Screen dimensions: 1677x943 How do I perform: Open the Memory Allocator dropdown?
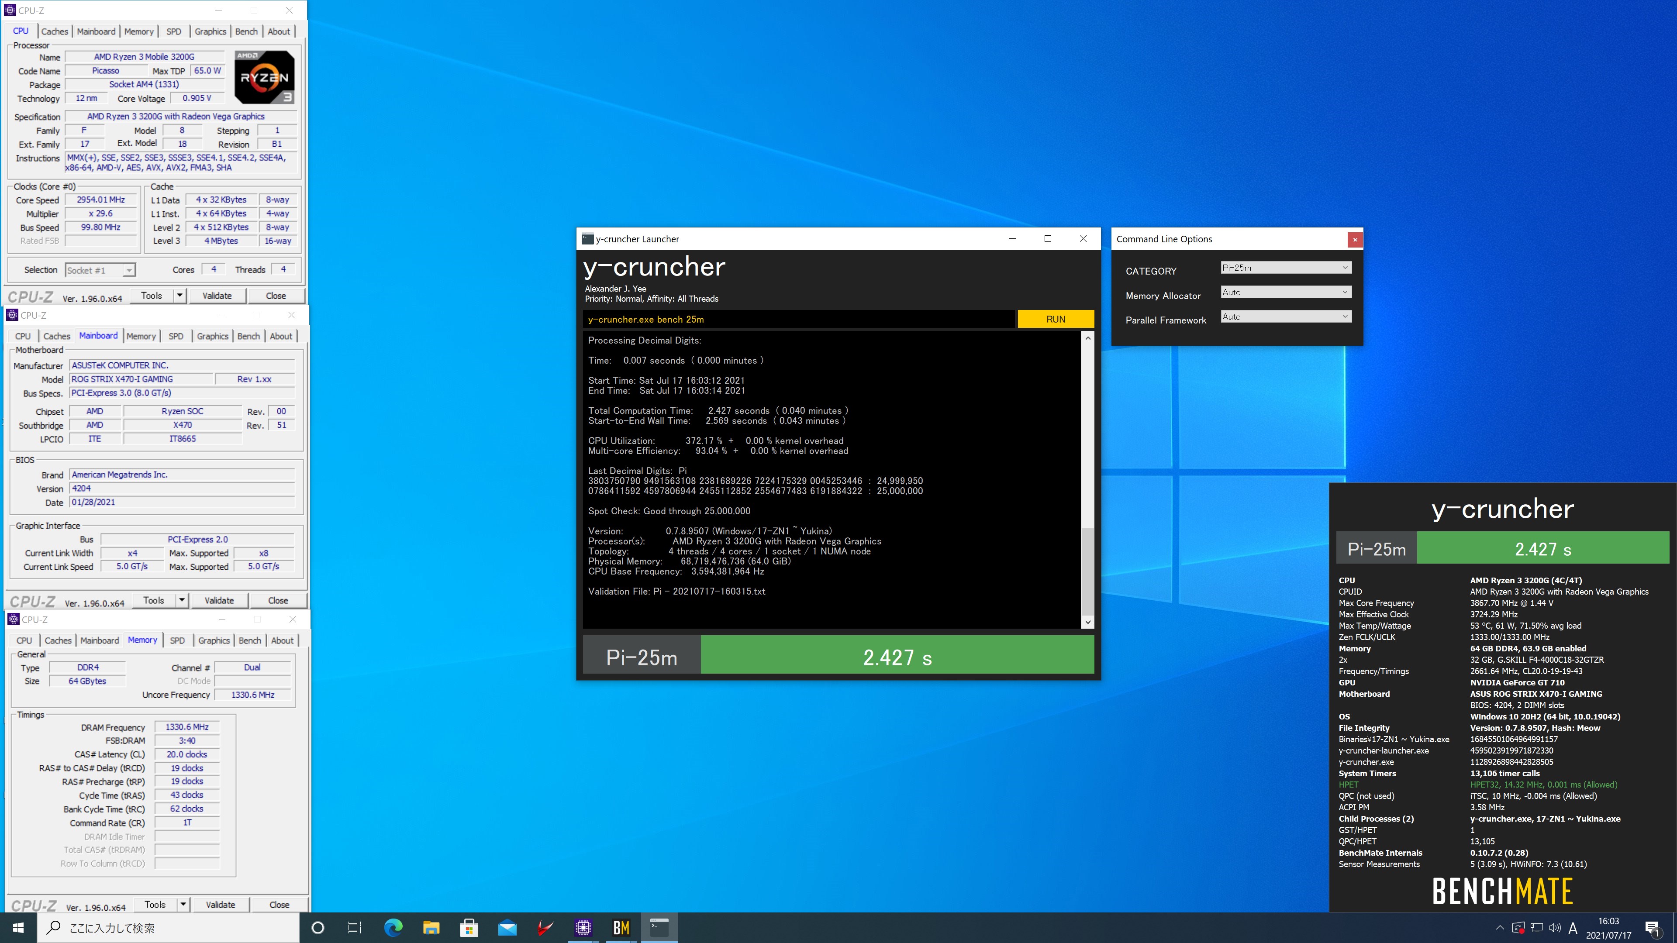(x=1286, y=292)
